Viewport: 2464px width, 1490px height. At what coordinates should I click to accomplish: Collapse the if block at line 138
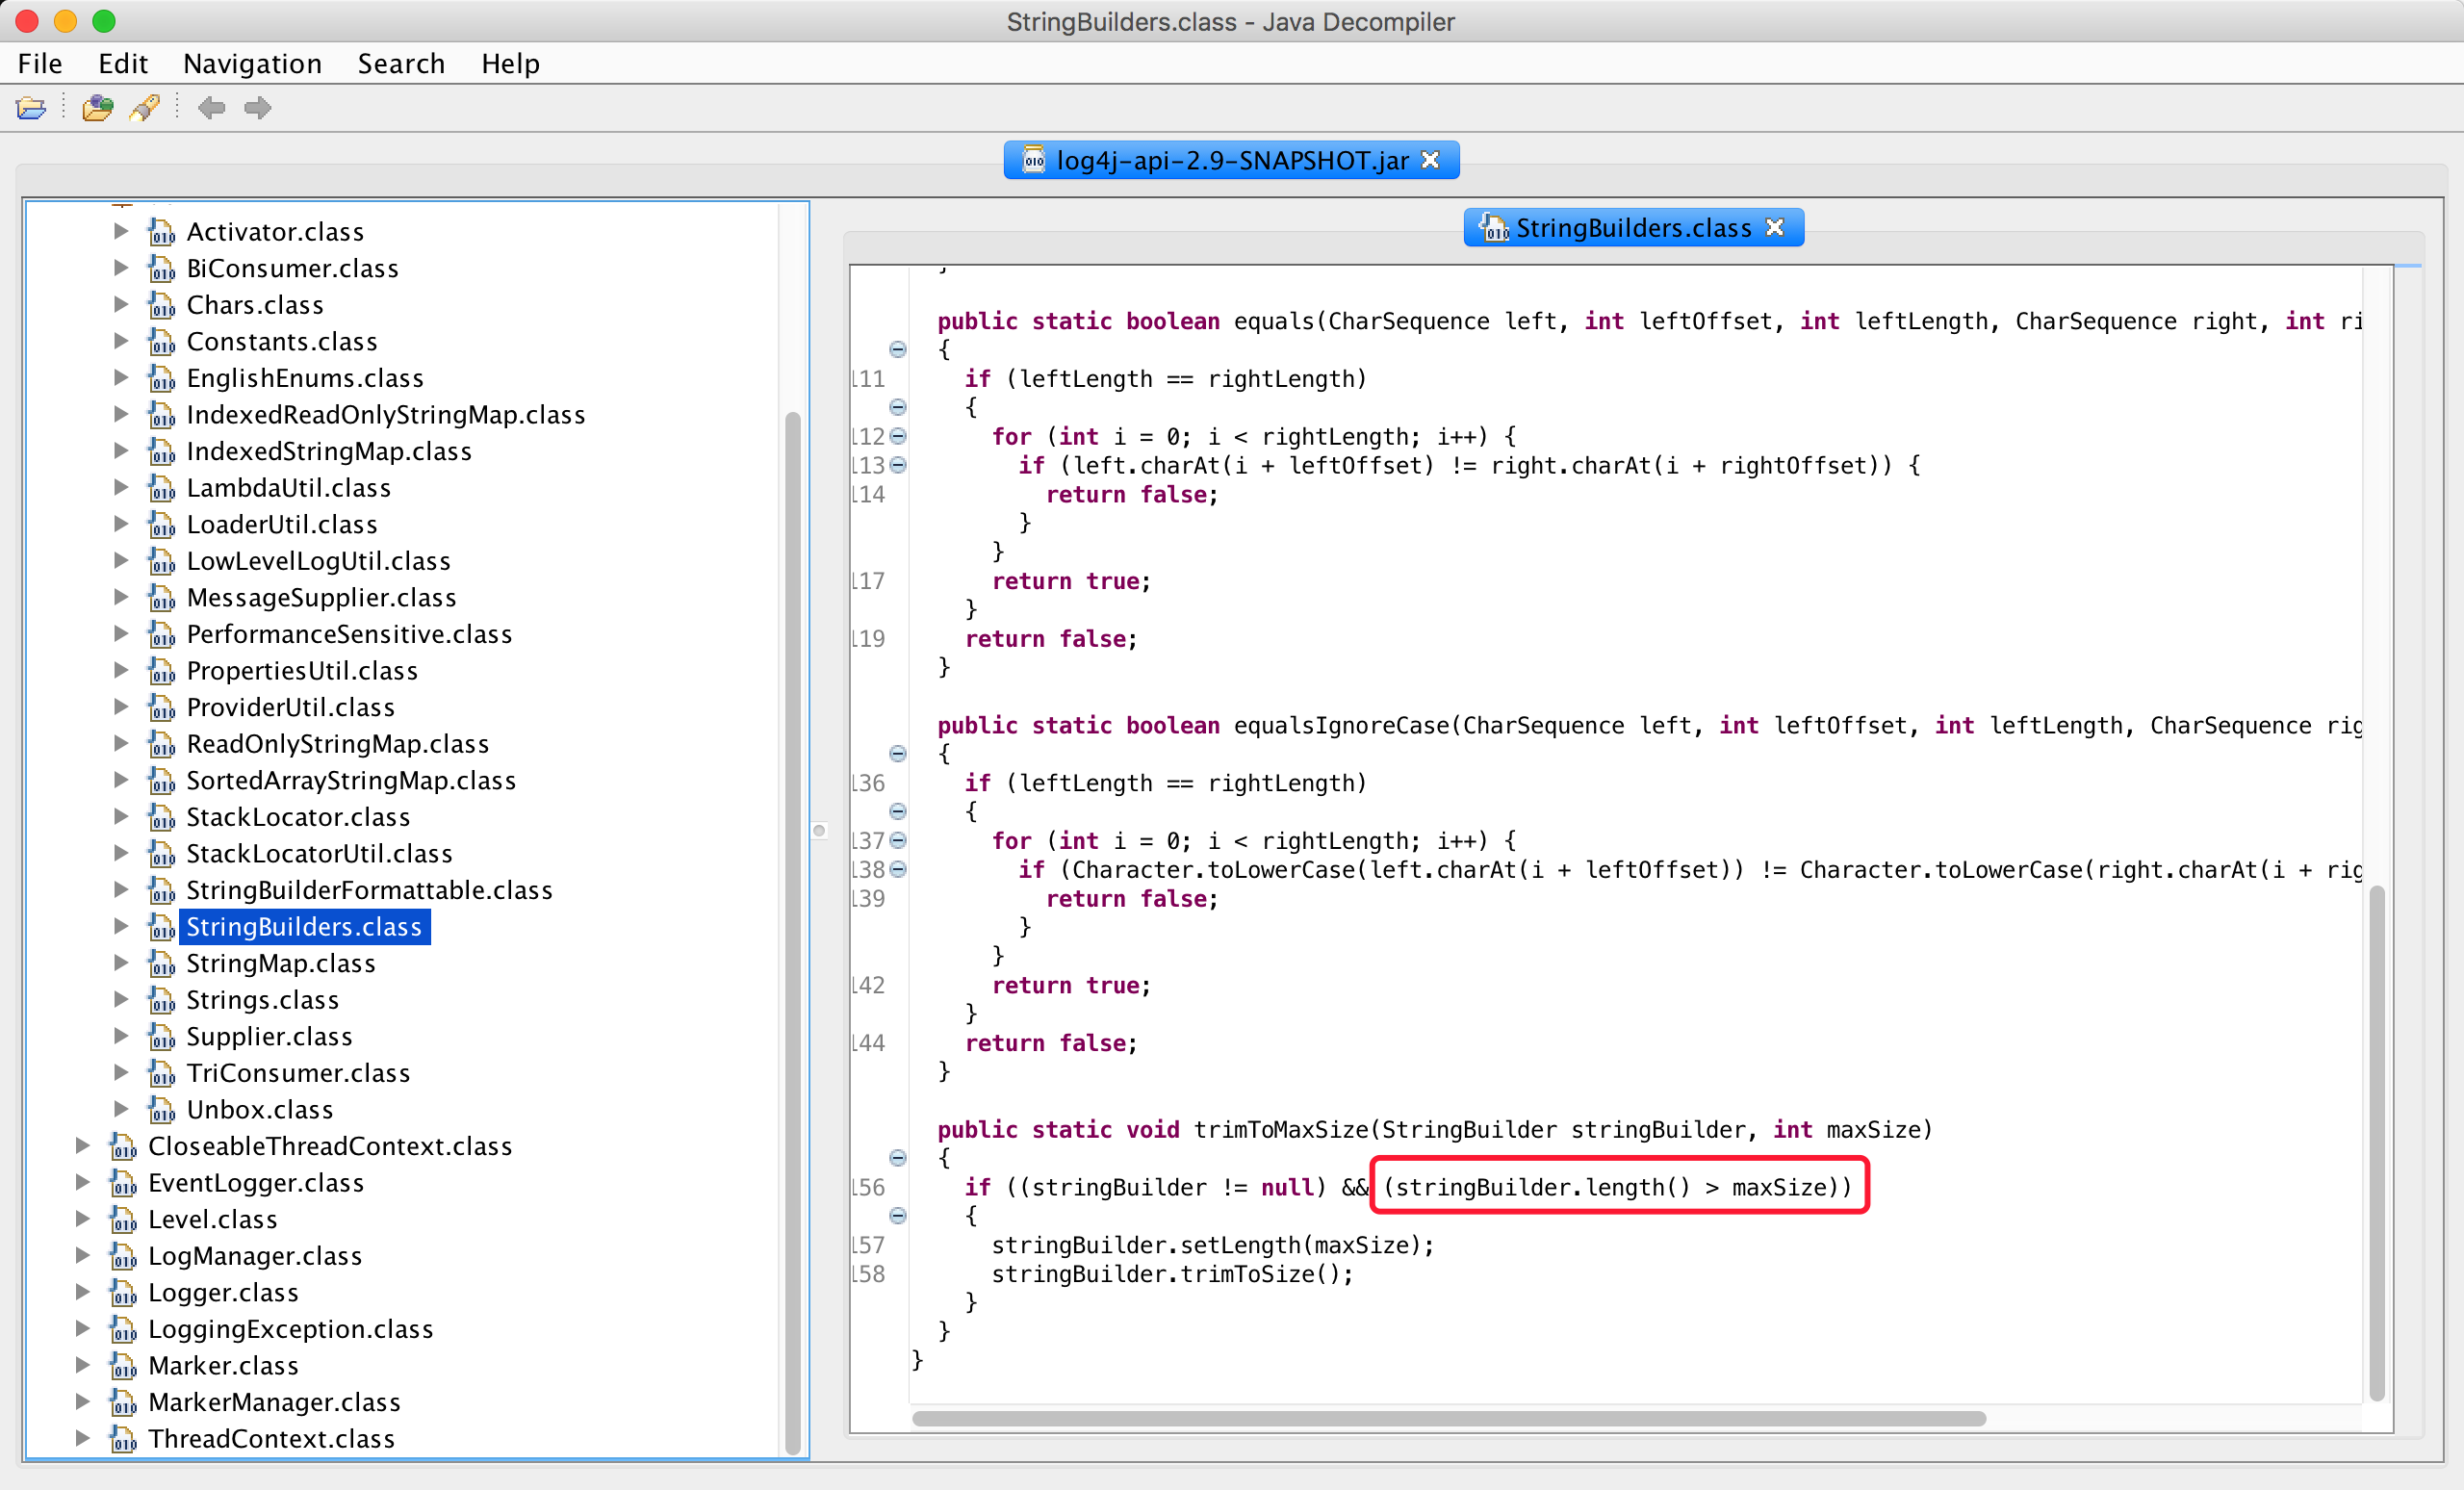coord(898,869)
